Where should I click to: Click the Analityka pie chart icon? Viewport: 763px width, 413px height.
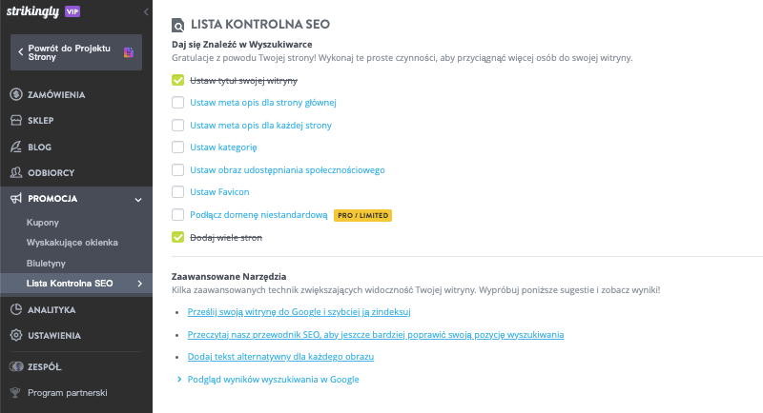(16, 309)
